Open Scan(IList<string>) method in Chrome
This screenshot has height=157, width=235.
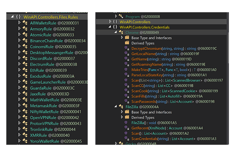pyautogui.click(x=177, y=80)
